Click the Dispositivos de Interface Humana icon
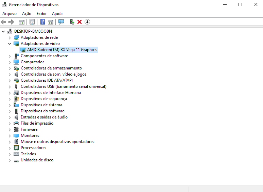 click(16, 93)
